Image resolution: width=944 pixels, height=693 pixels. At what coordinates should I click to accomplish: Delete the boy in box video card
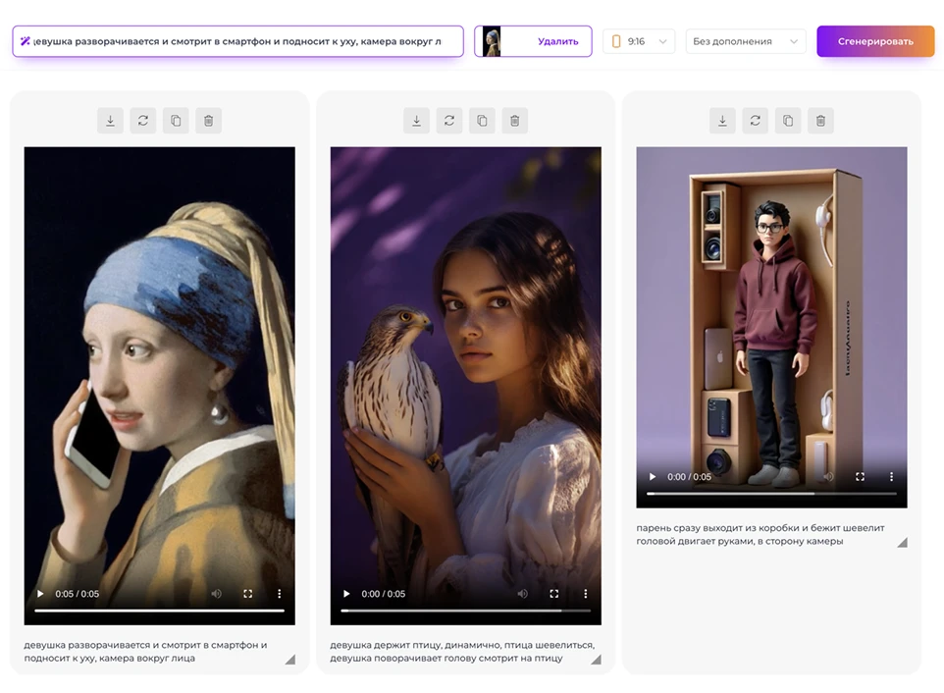tap(820, 121)
